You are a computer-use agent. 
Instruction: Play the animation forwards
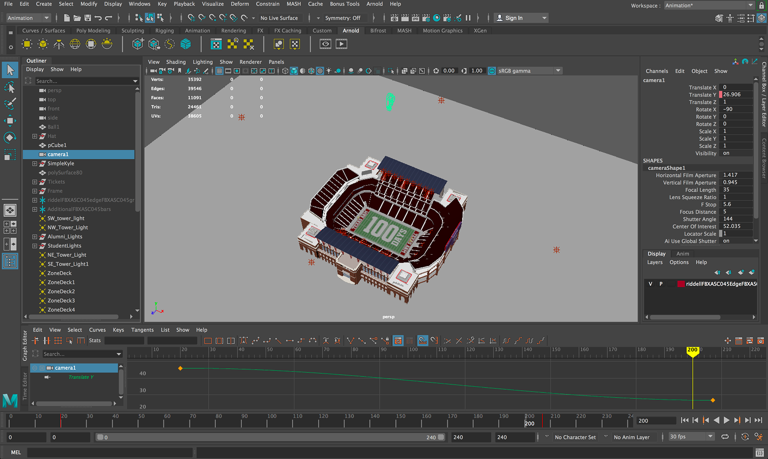click(x=727, y=421)
